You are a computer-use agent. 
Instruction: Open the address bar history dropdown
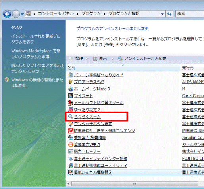click(162, 14)
